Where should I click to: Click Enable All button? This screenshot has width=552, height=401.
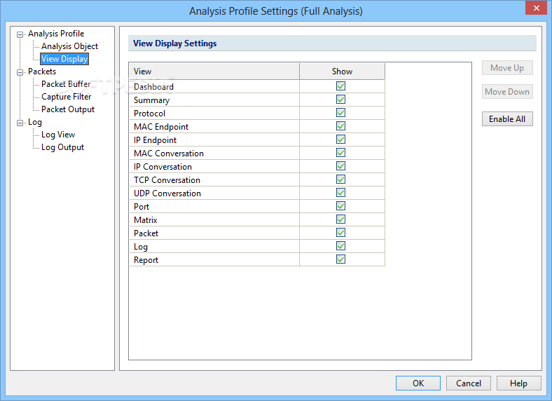tap(507, 119)
